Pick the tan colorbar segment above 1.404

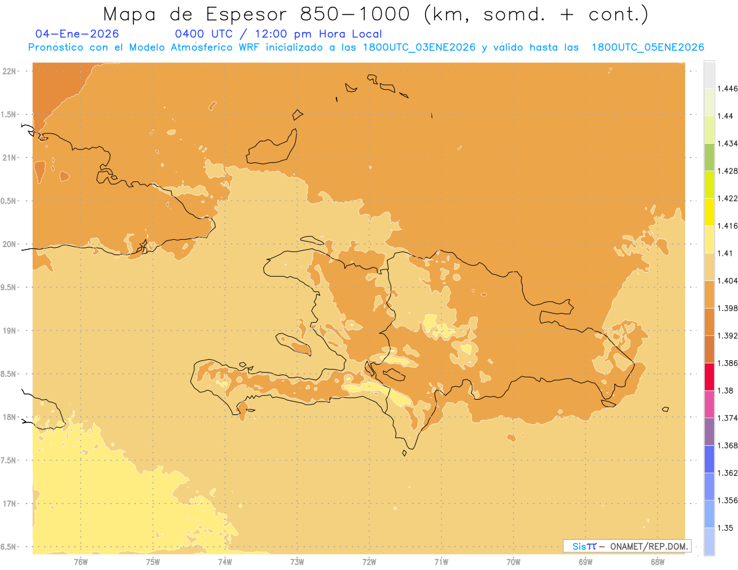pyautogui.click(x=709, y=267)
